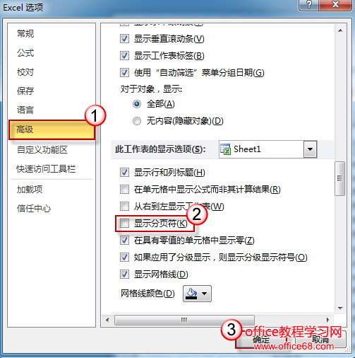Expand the 网格线颜色 dropdown arrow
Viewport: 355px width, 358px height.
(205, 294)
